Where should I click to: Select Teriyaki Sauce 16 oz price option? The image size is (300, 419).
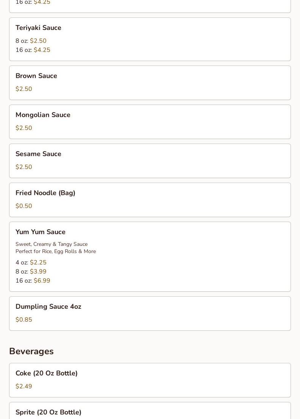[33, 50]
